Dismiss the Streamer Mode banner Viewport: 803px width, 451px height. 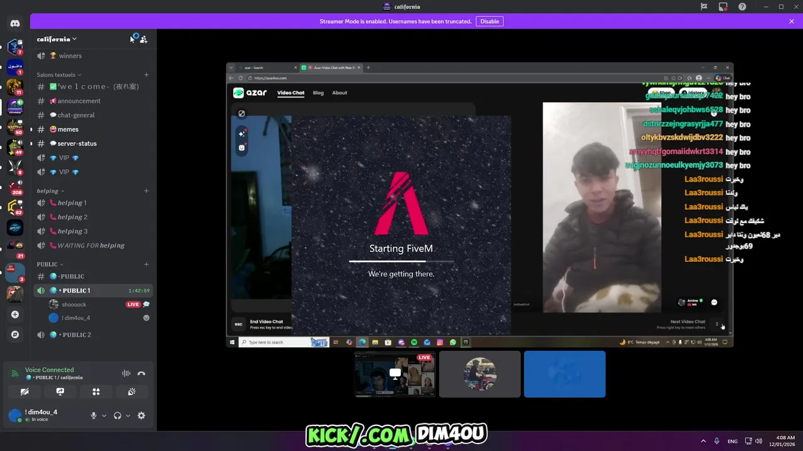(x=792, y=21)
